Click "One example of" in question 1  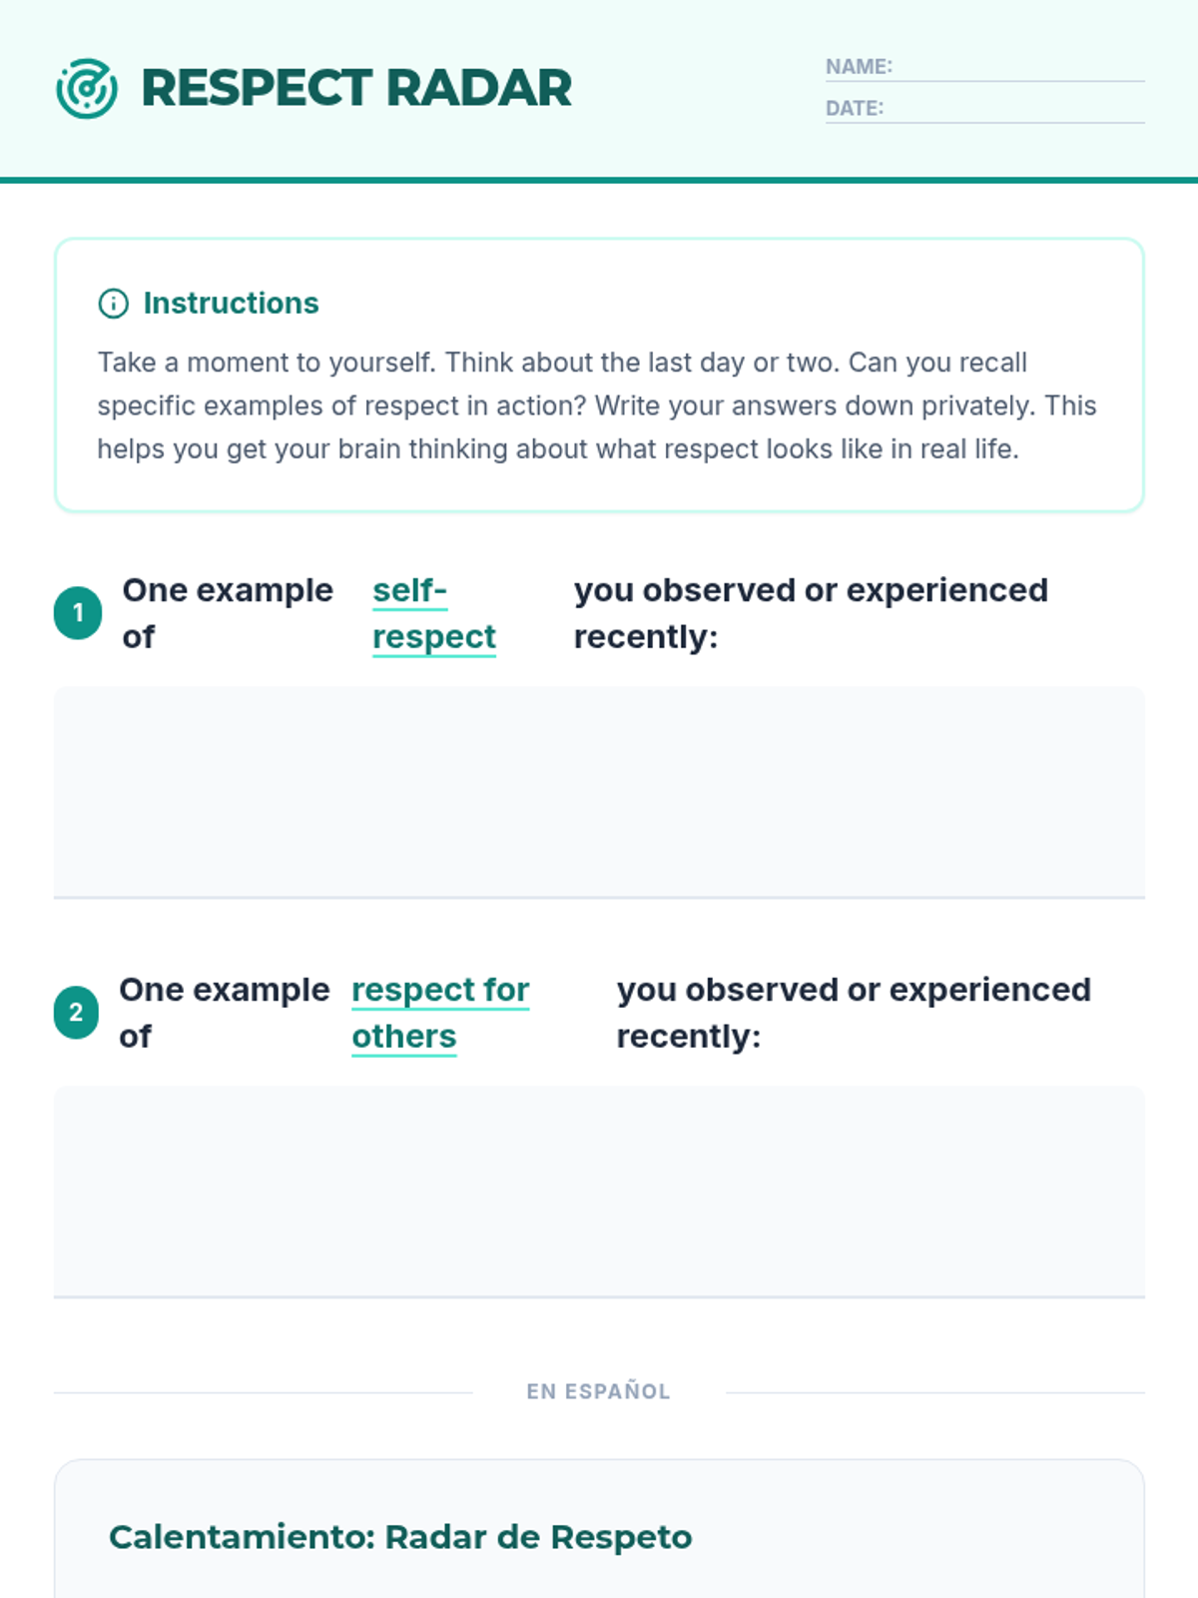pyautogui.click(x=227, y=613)
